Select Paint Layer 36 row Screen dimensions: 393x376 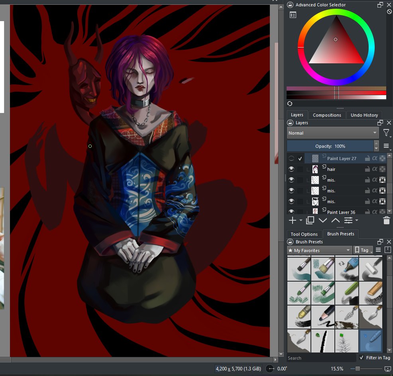tap(336, 211)
